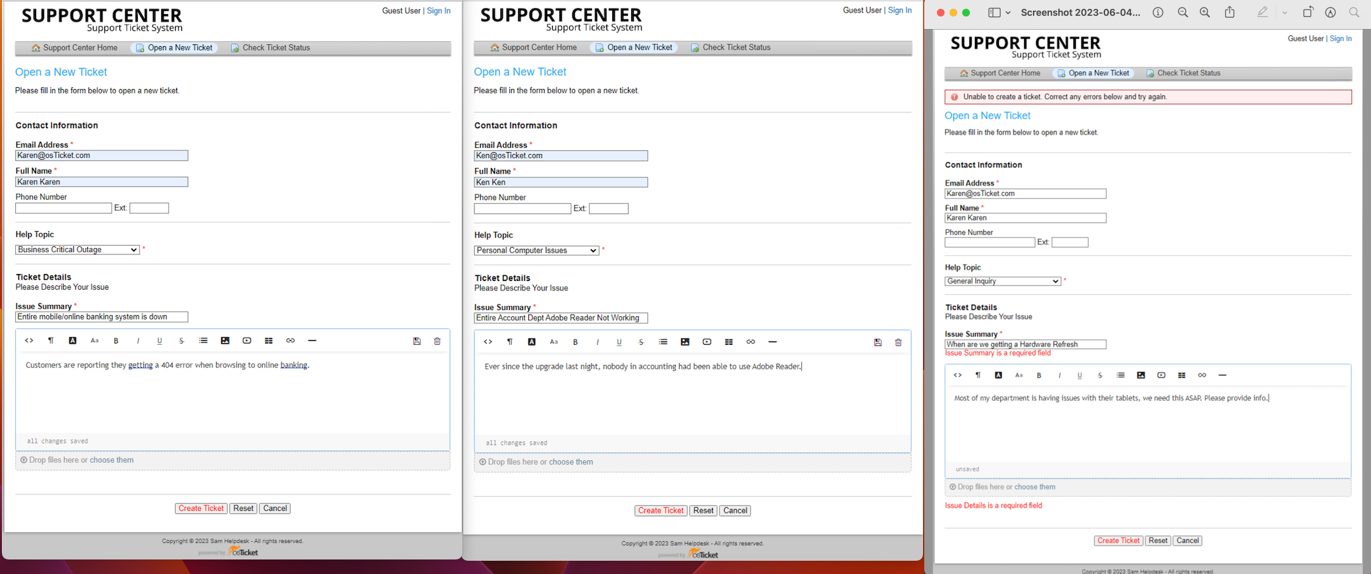Click the empty Phone Number field
Screen dimensions: 1371x574
pos(63,208)
